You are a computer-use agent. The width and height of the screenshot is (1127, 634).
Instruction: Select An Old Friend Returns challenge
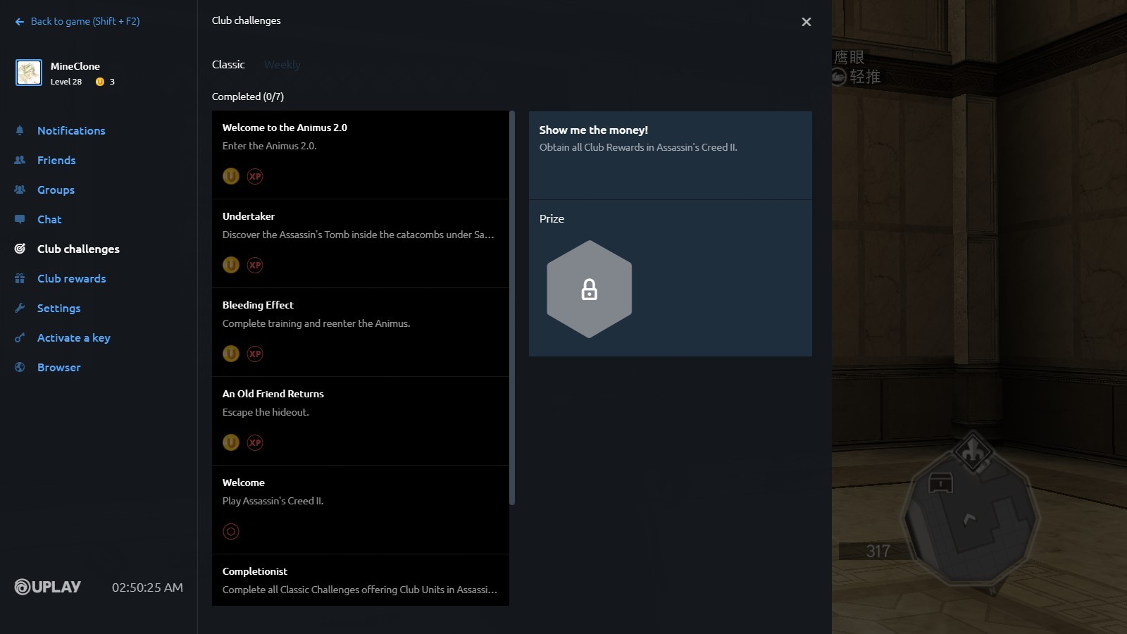360,421
